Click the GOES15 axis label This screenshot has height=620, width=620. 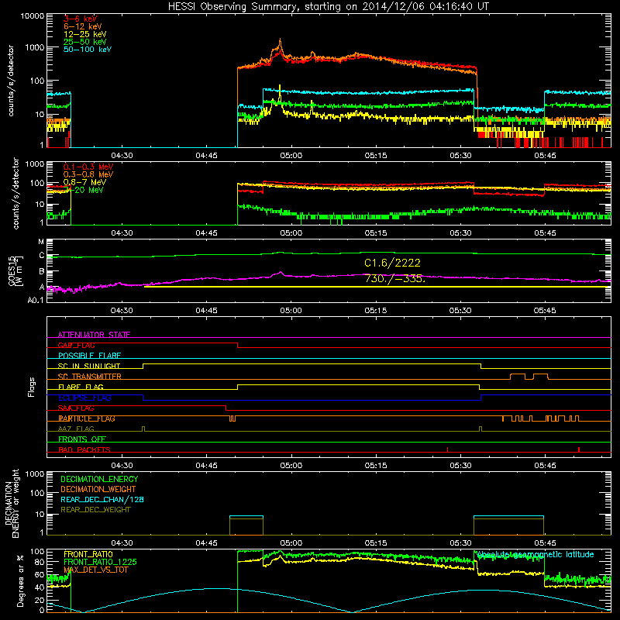15,270
